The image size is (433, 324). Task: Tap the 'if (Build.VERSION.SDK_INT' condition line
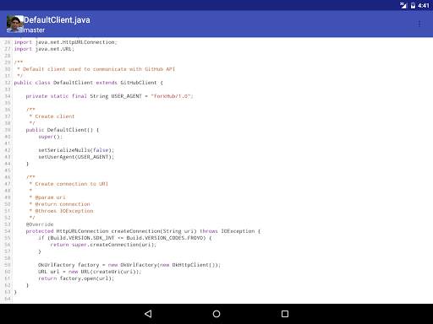click(125, 238)
